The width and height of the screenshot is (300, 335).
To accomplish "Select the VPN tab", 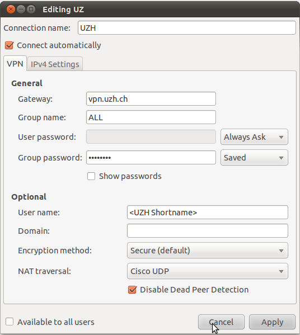I will coord(15,64).
